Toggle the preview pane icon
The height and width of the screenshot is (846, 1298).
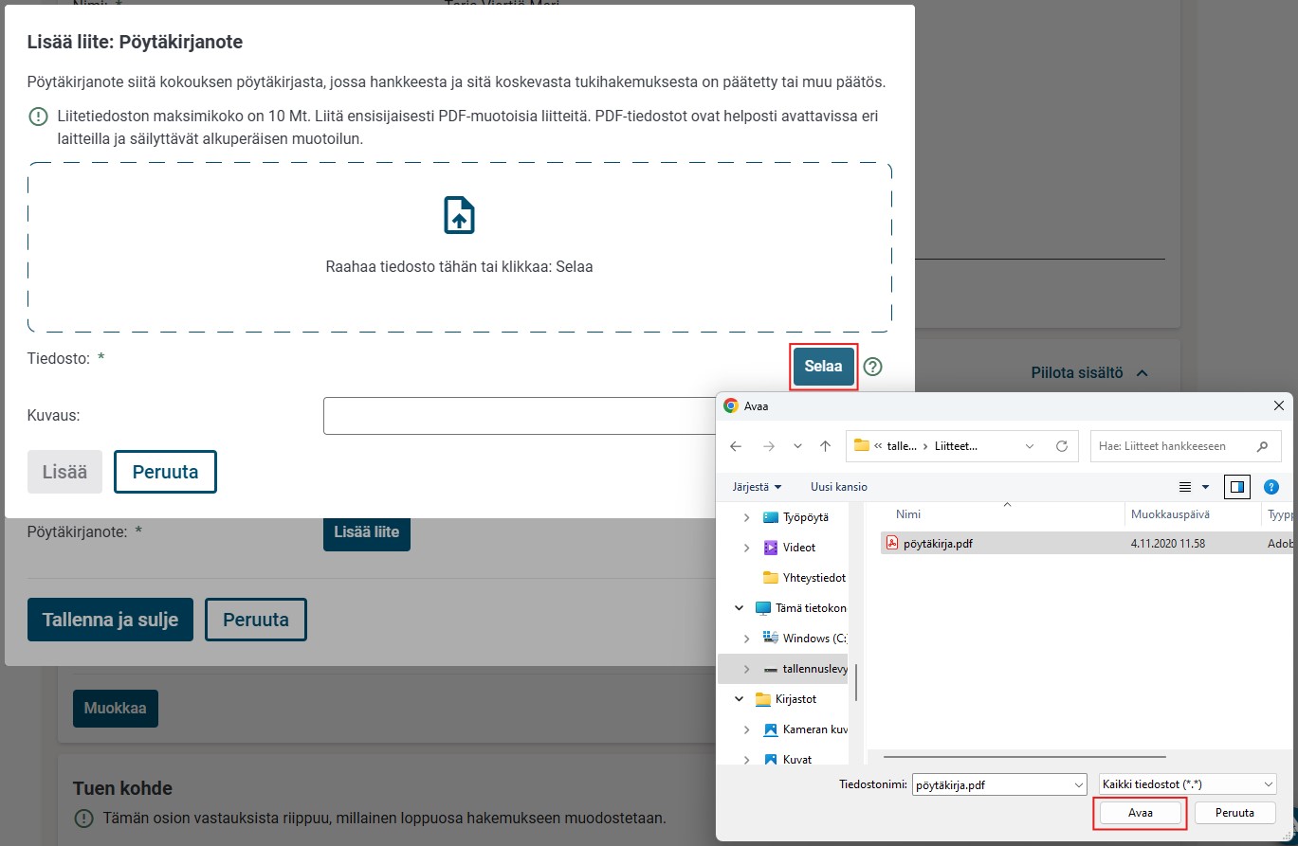pos(1236,487)
